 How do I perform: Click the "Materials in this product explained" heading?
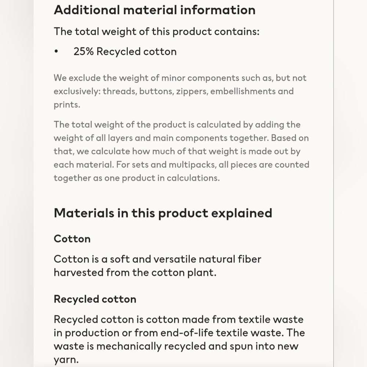(163, 213)
